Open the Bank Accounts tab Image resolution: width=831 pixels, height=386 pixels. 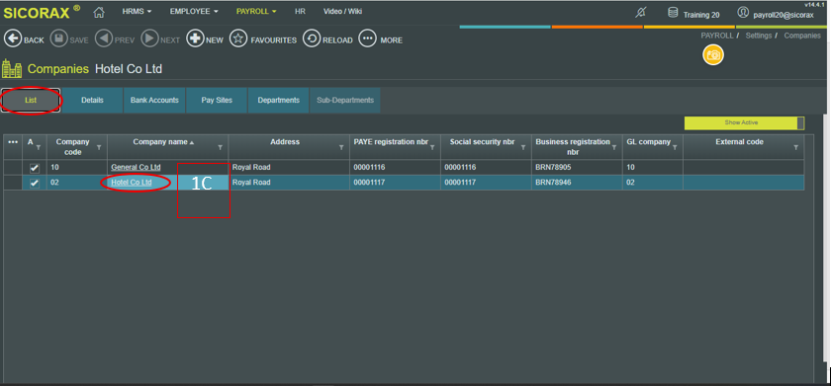(x=154, y=101)
